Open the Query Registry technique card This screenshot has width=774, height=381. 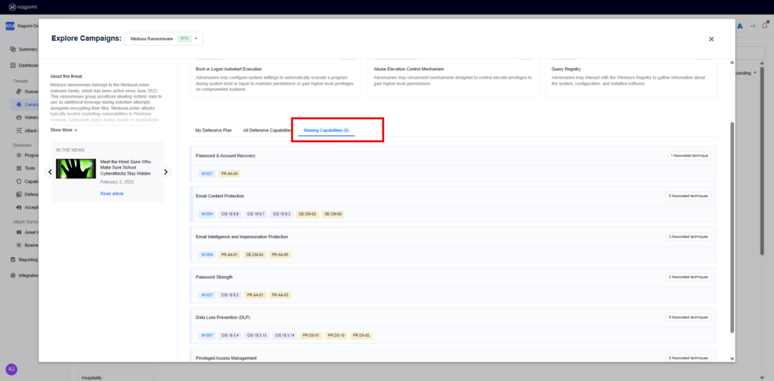pyautogui.click(x=631, y=78)
